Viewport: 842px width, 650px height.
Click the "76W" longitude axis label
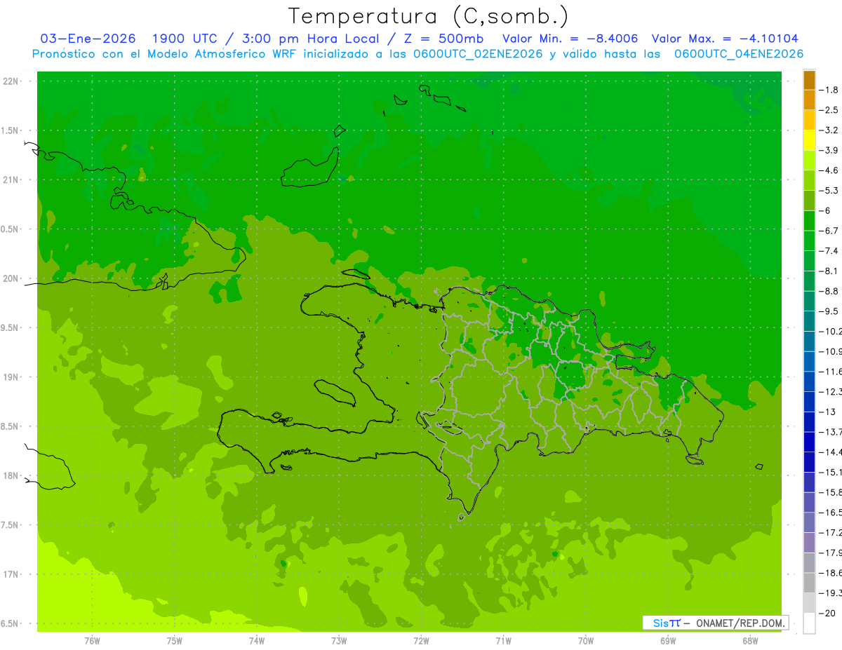[x=92, y=641]
